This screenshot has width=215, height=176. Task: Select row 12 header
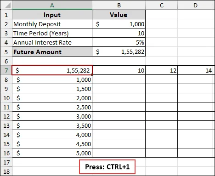[6, 116]
